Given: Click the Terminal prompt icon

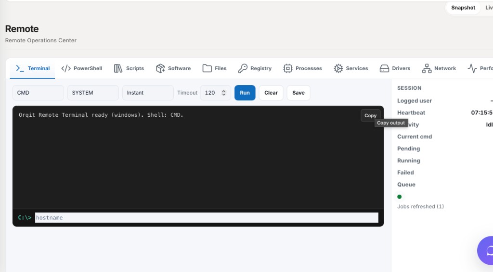Looking at the screenshot, I should point(20,68).
